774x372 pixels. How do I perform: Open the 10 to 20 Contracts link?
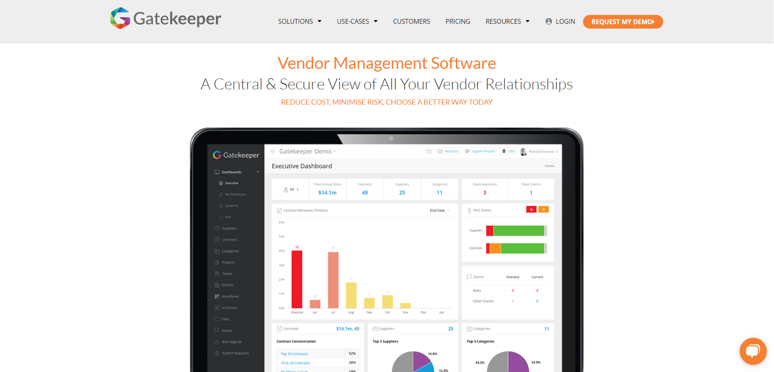(x=295, y=363)
